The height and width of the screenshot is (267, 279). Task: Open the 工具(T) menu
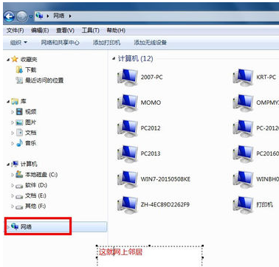[x=90, y=30]
